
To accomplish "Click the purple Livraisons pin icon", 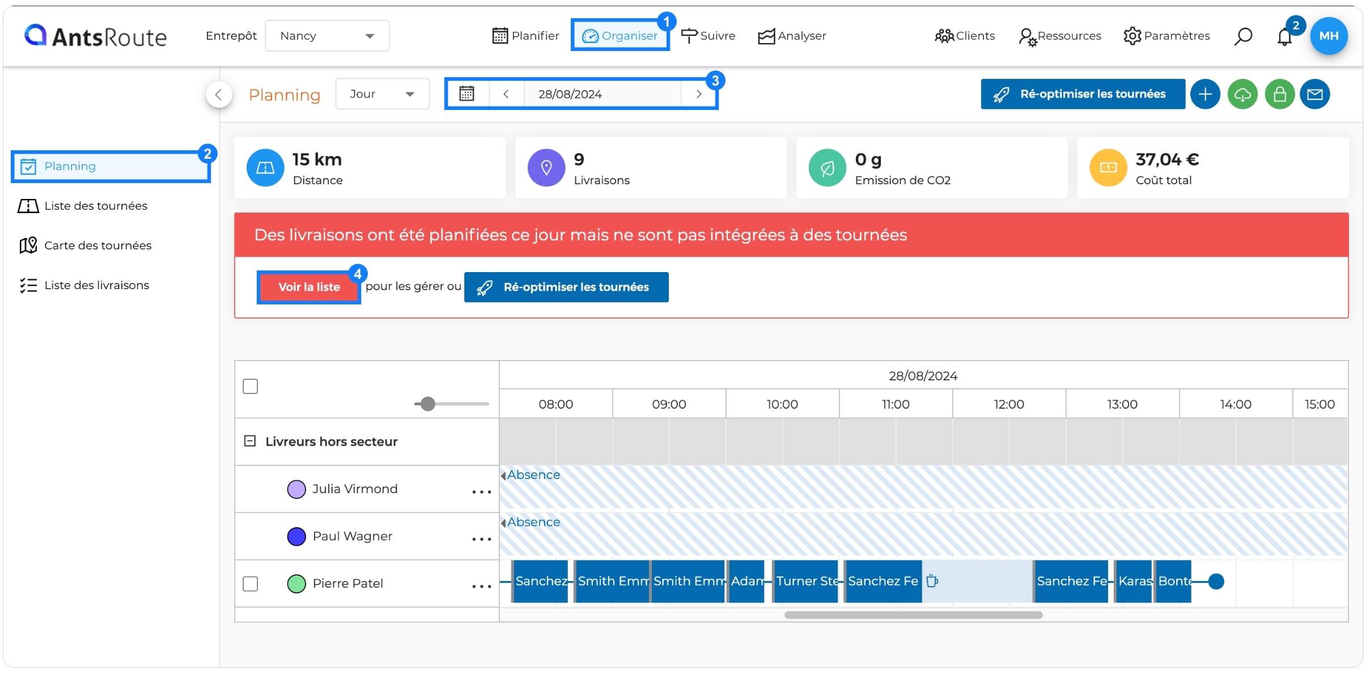I will [546, 168].
